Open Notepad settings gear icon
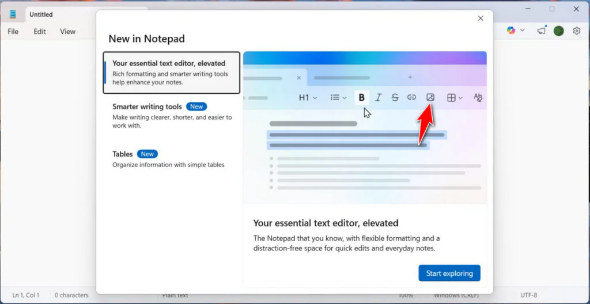This screenshot has height=304, width=590. pyautogui.click(x=576, y=31)
